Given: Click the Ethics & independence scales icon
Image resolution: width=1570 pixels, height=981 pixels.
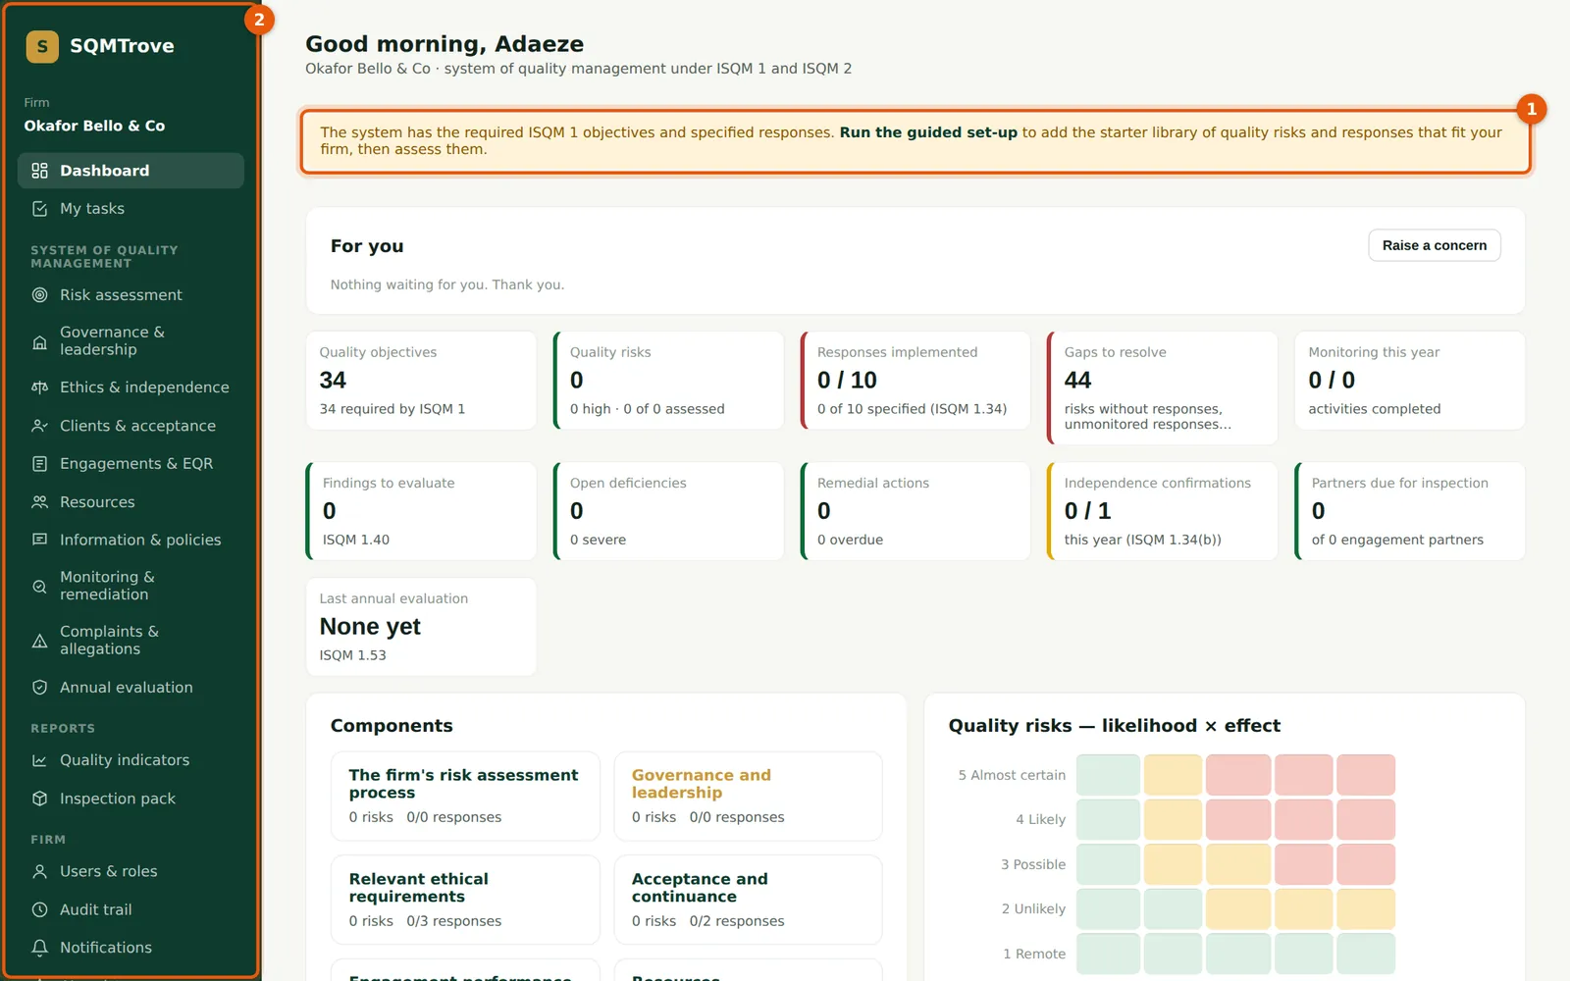Looking at the screenshot, I should click(39, 387).
